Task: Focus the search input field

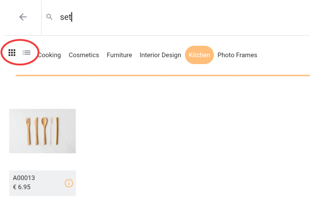Action: point(183,17)
